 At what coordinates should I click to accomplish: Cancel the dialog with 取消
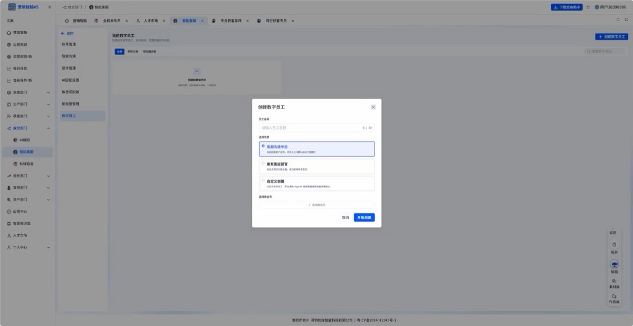(345, 217)
